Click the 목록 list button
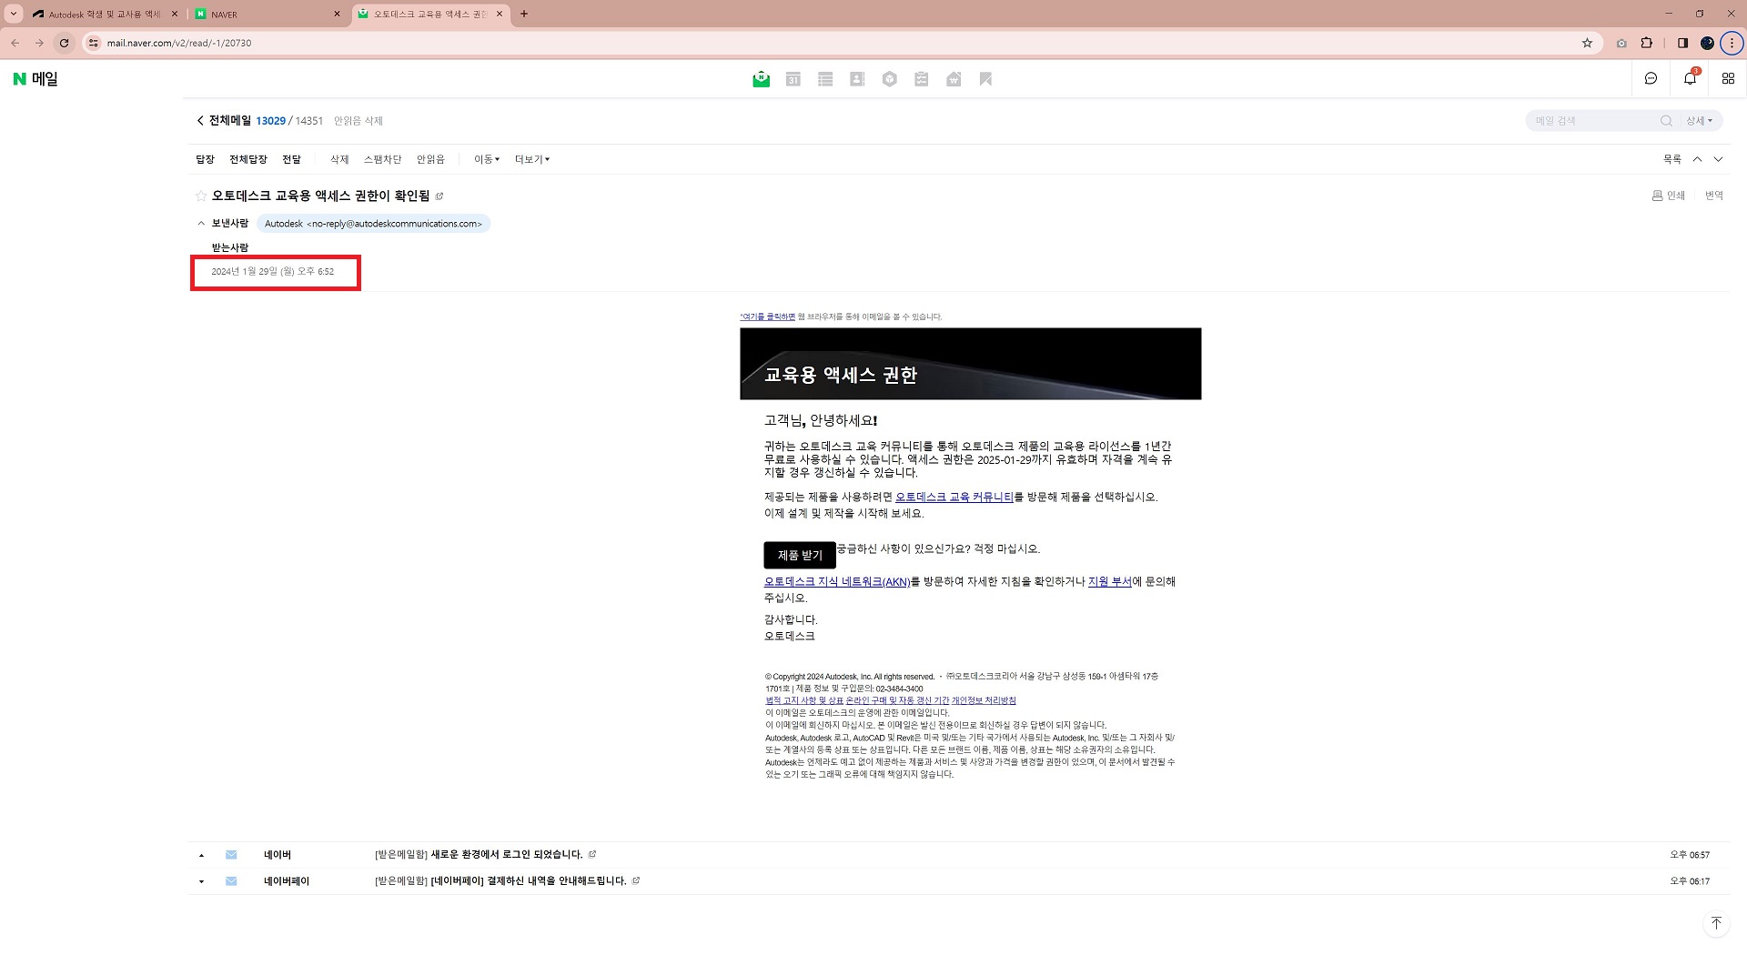 [x=1672, y=159]
